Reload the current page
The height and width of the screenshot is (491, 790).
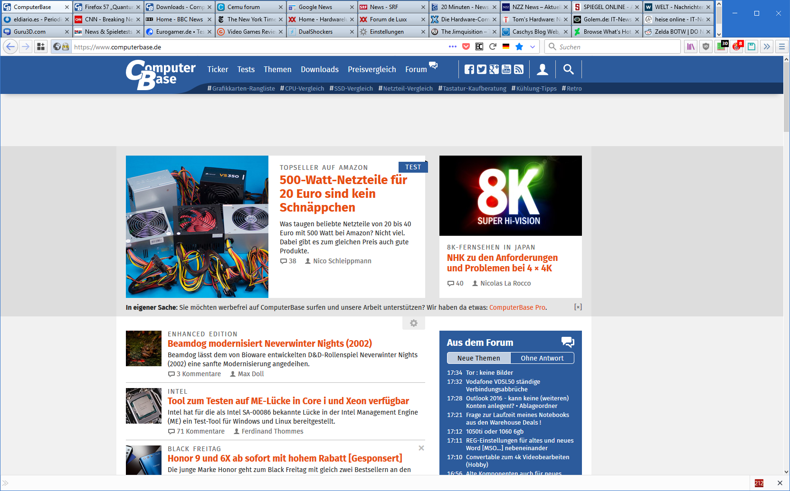click(493, 46)
